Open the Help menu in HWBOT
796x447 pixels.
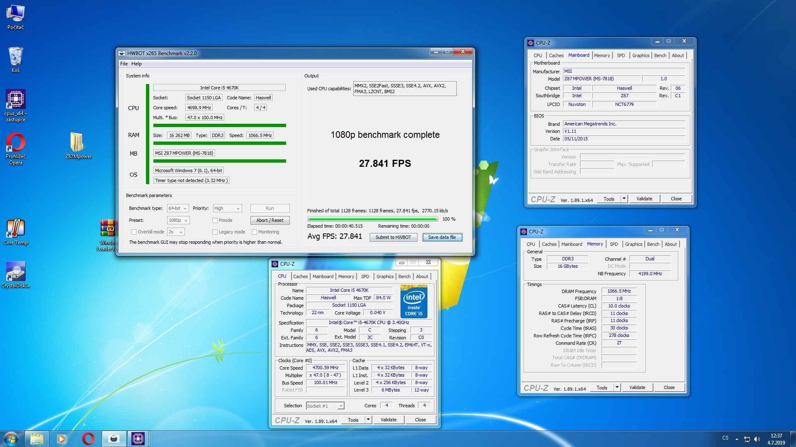pos(136,64)
